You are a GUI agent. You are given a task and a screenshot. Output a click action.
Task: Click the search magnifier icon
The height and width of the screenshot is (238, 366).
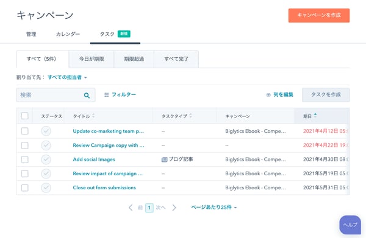click(87, 95)
